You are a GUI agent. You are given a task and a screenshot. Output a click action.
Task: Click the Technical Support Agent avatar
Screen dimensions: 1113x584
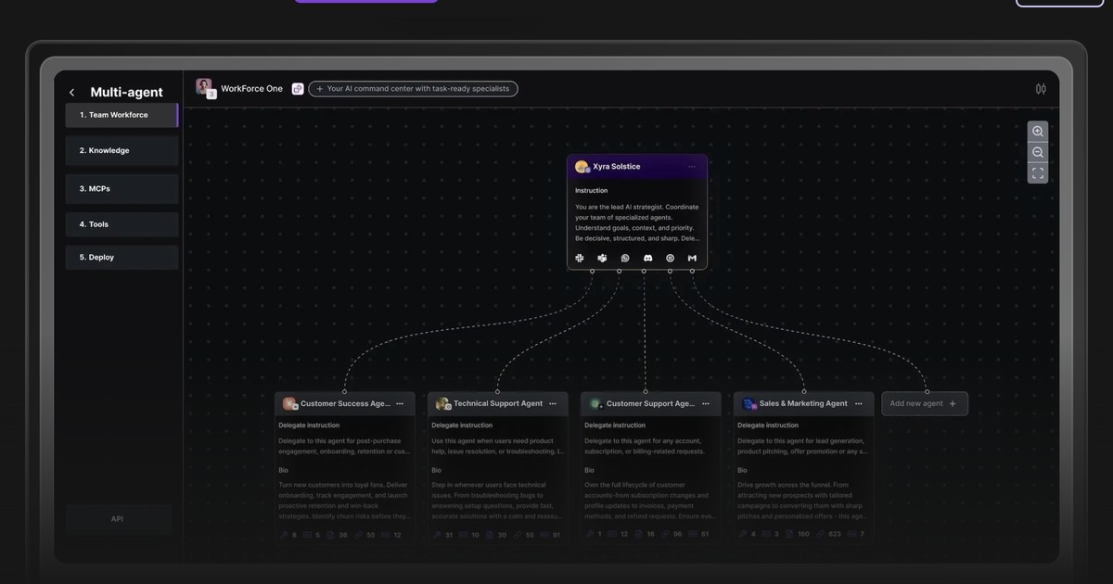click(x=443, y=404)
